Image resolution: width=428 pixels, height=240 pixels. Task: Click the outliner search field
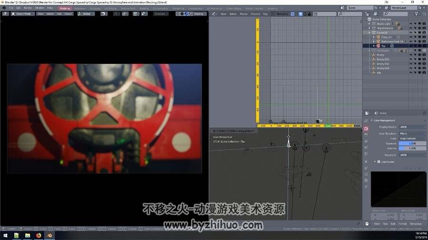(x=395, y=14)
